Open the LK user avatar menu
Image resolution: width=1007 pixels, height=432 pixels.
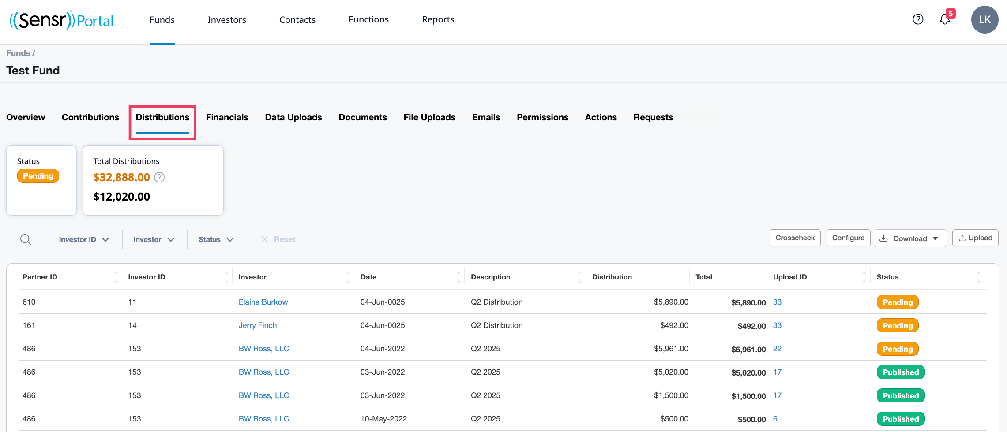point(984,19)
